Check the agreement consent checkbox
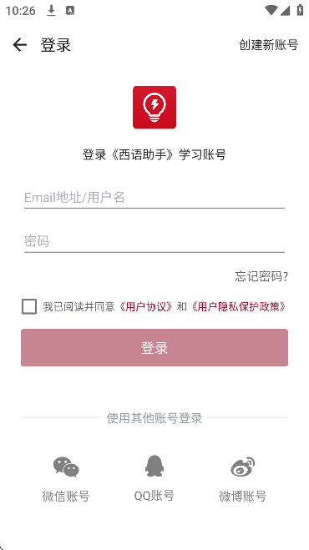Screen dimensions: 309x550 29,306
